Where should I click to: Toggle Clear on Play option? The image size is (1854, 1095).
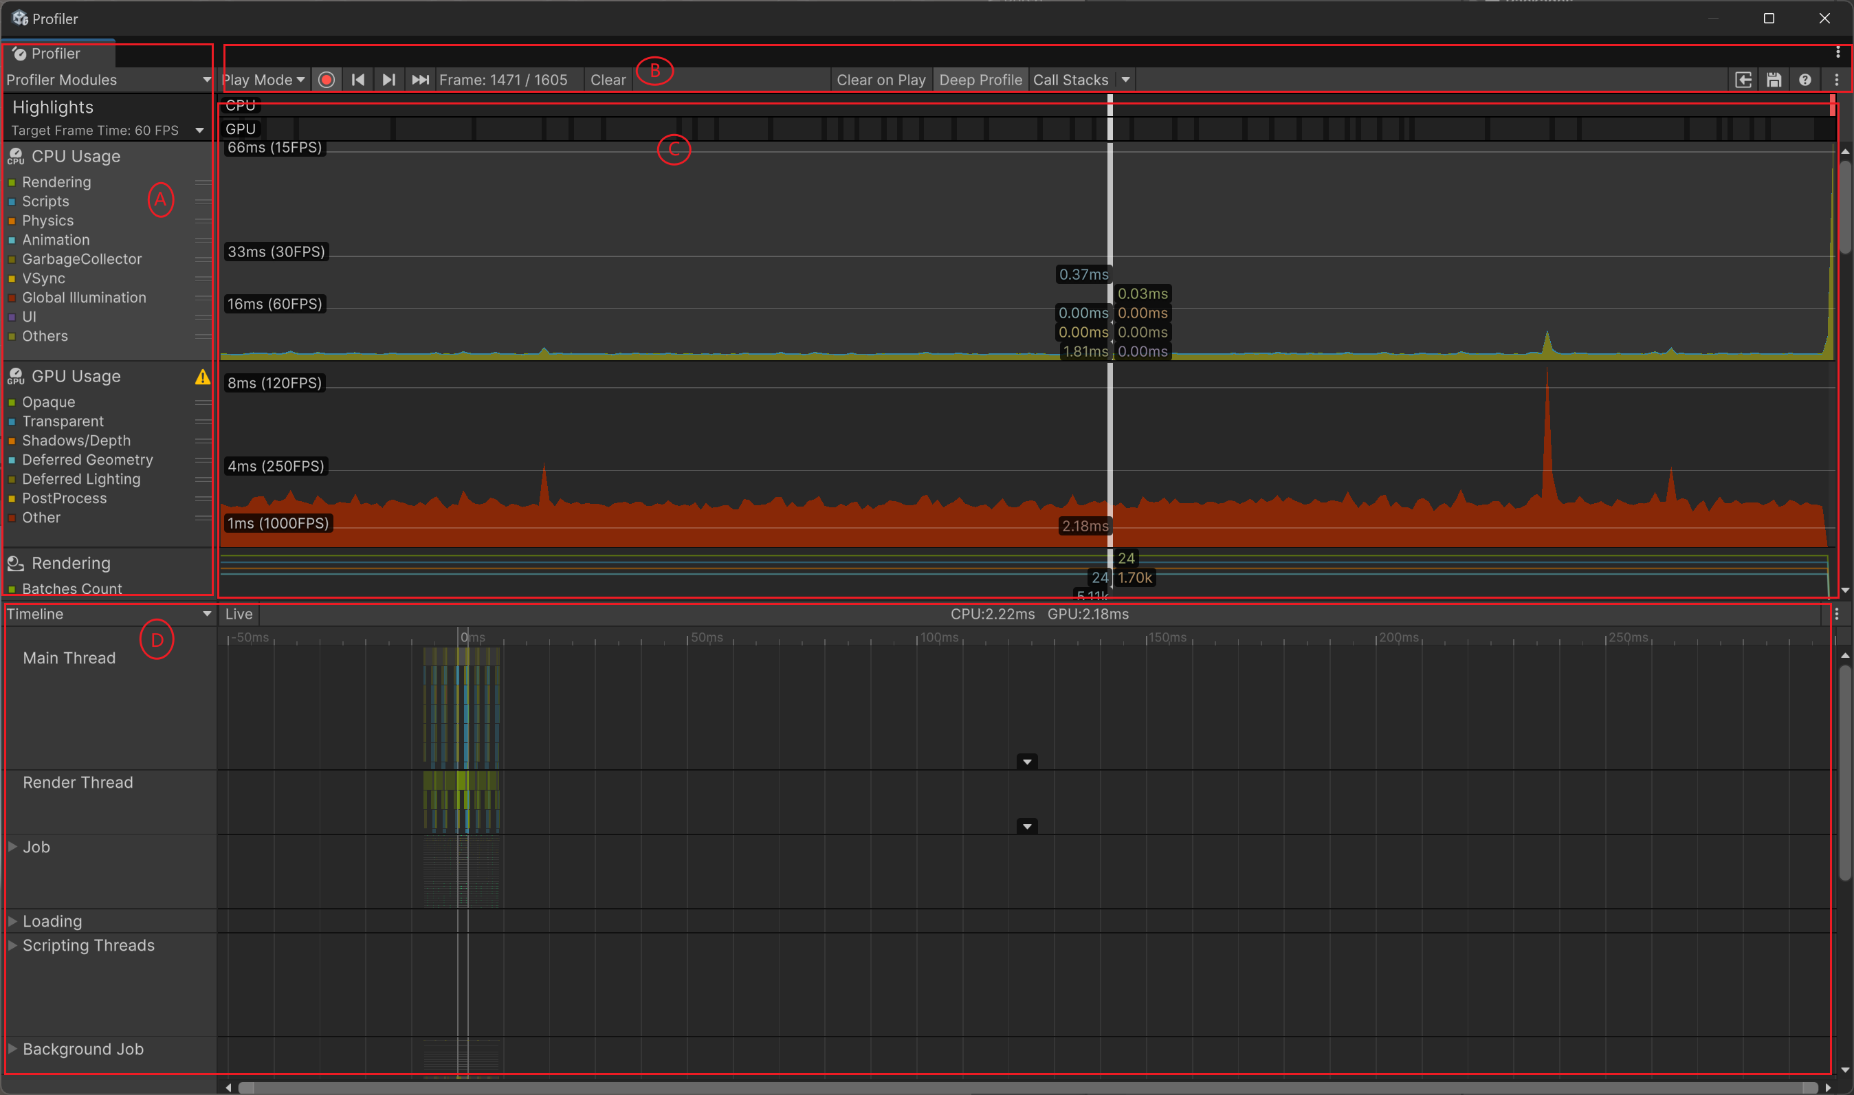pos(880,80)
